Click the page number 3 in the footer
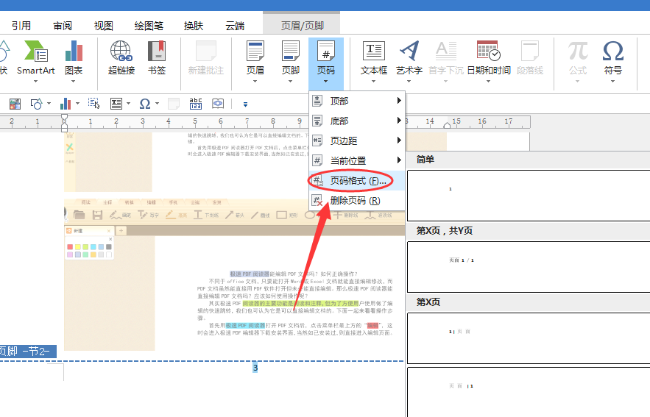 point(255,368)
